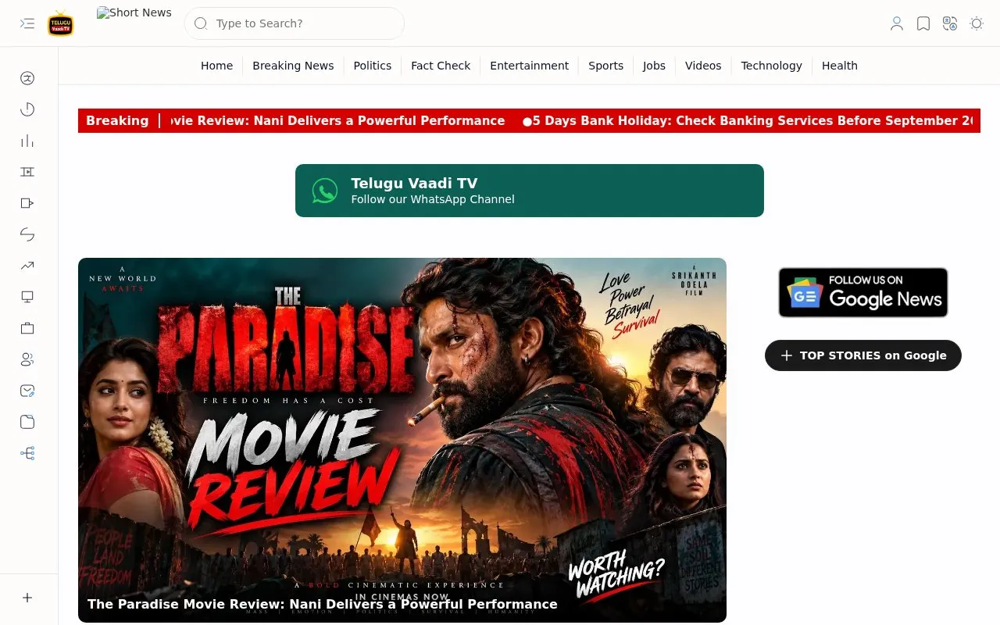
Task: Expand the sidebar with the menu icon
Action: [27, 23]
